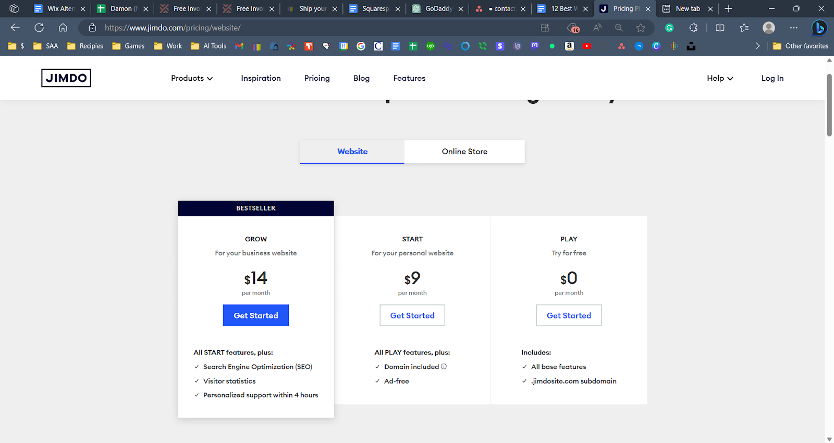Screen dimensions: 834x443
Task: Open the Grammarly extension icon
Action: [669, 28]
